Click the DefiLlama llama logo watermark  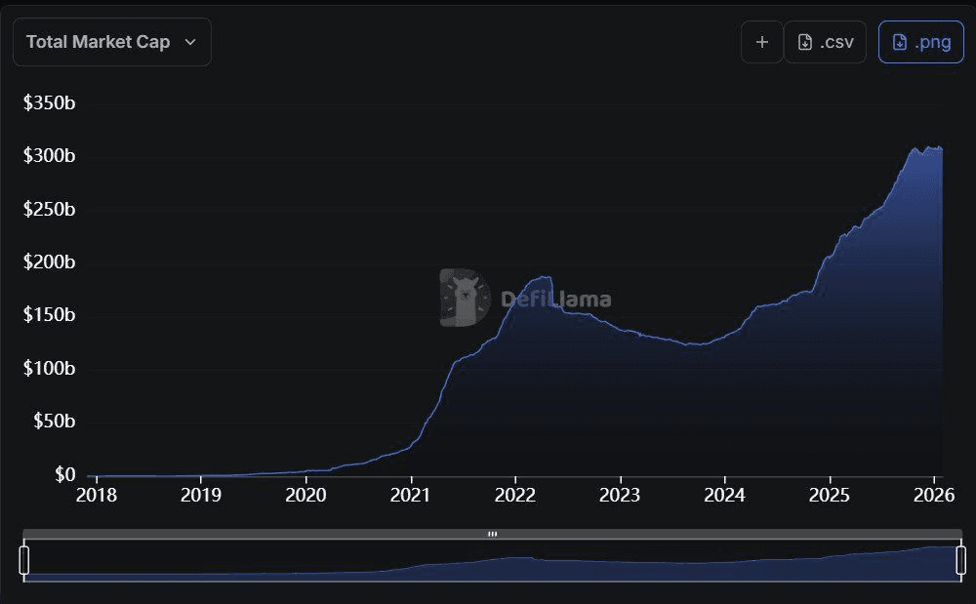[x=465, y=298]
